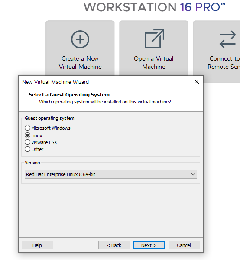
Task: Click the 'Guest operating system' group label
Action: click(x=49, y=118)
